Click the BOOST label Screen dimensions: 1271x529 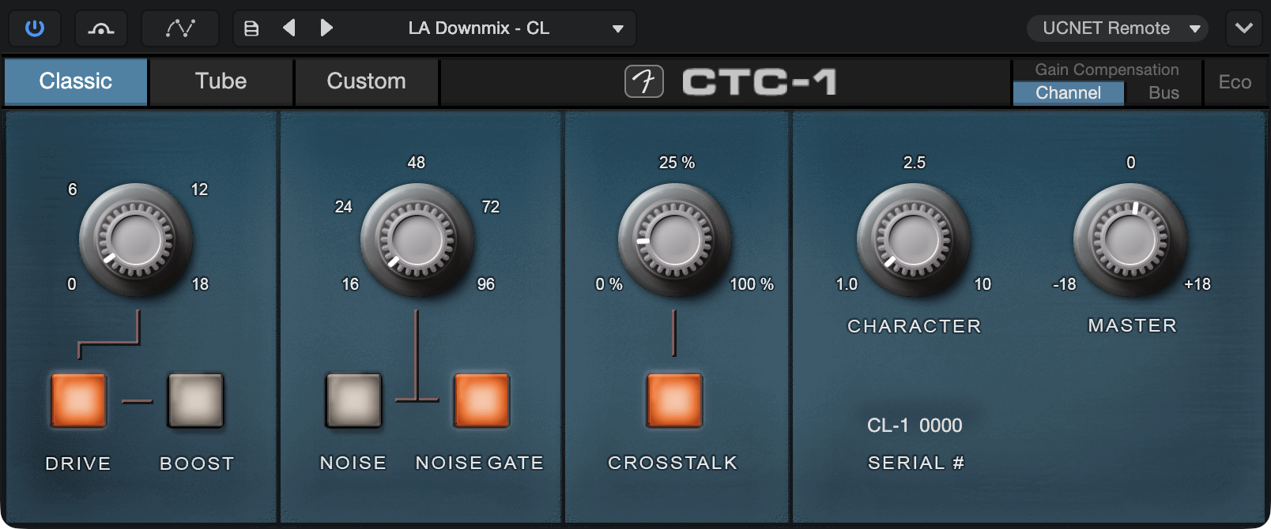pyautogui.click(x=197, y=463)
